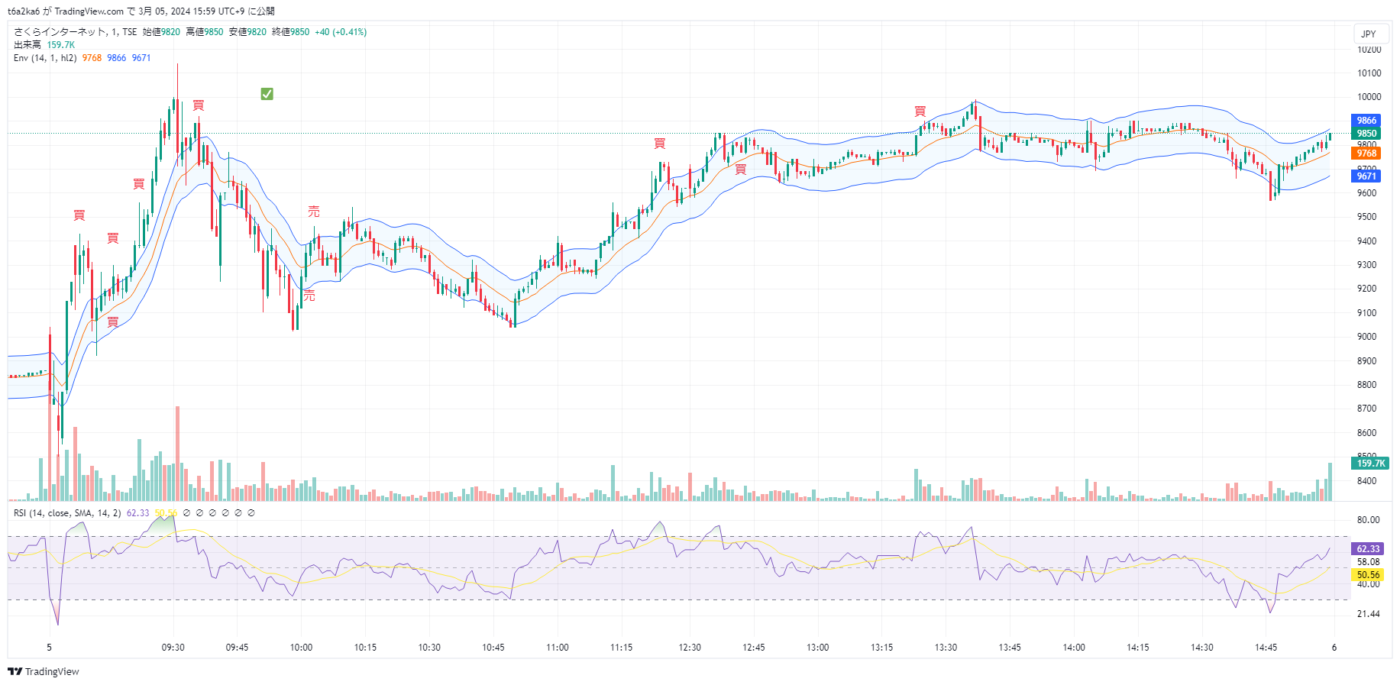Image resolution: width=1400 pixels, height=685 pixels.
Task: Click the さくらインターネット symbol title
Action: (60, 32)
